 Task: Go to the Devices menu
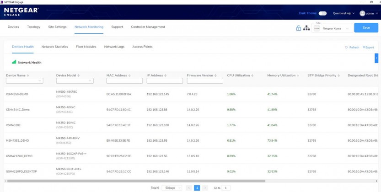point(13,27)
